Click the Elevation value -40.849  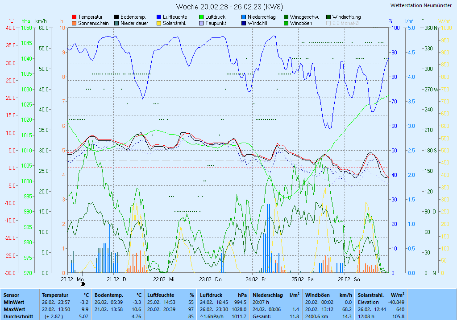pyautogui.click(x=396, y=302)
